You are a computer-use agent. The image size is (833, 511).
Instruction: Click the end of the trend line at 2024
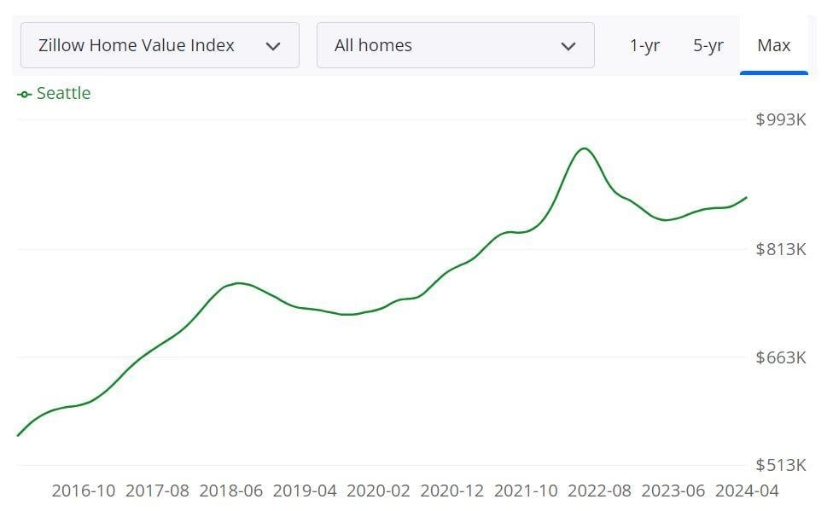coord(745,198)
